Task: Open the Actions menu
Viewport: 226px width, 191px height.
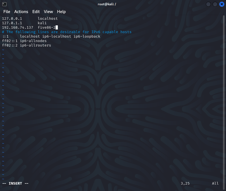Action: (x=21, y=12)
